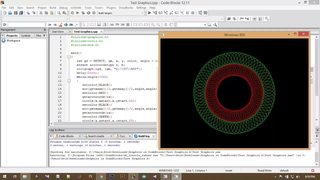Switch to the Start here tab
This screenshot has height=180, width=320.
[x=58, y=32]
